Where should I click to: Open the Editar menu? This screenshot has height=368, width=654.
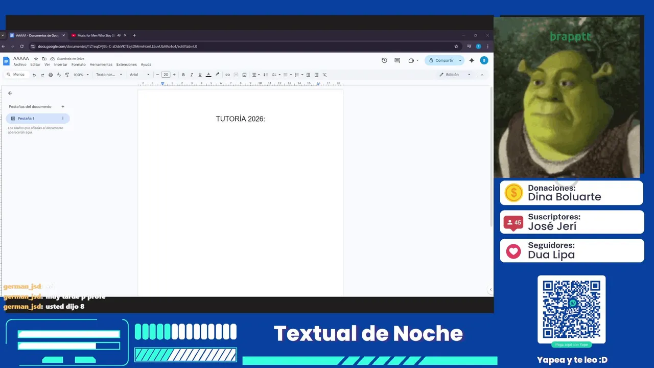tap(35, 64)
